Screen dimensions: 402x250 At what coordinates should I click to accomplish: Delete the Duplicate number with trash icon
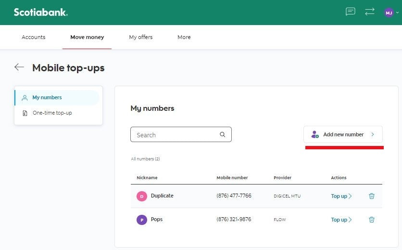[371, 196]
